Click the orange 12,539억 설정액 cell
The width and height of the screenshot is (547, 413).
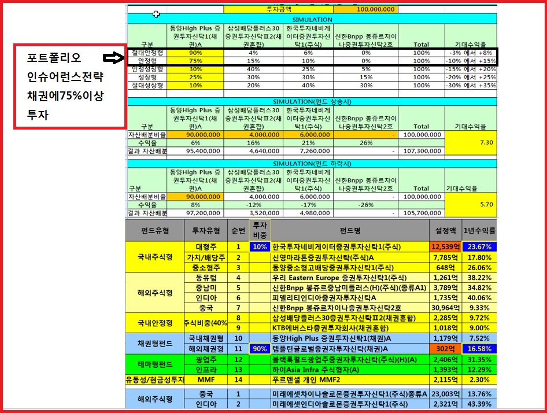445,247
